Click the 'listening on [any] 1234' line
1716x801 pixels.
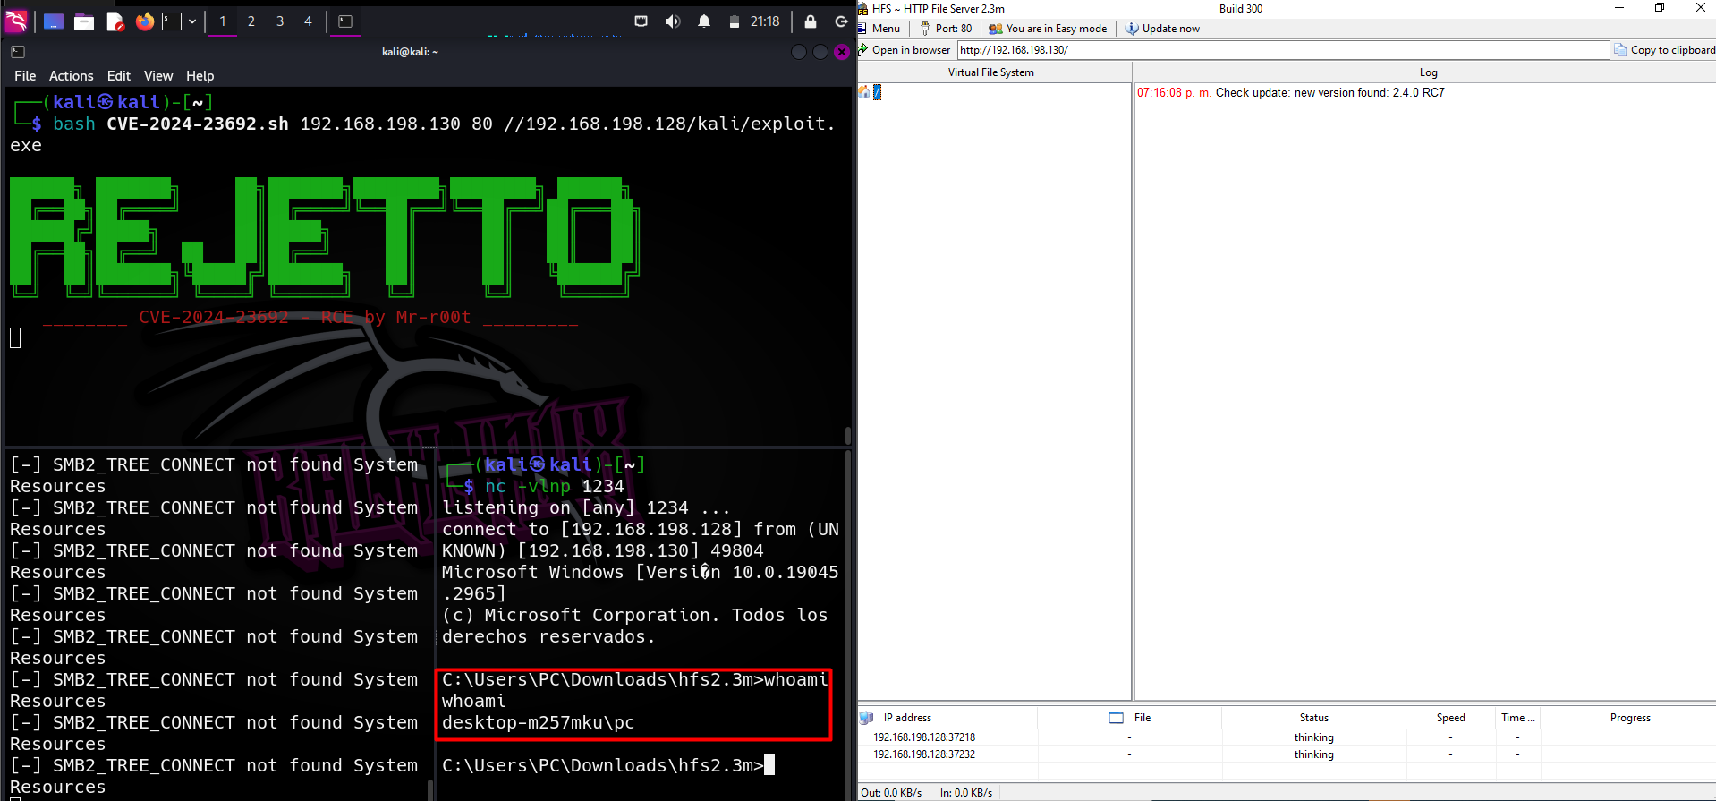coord(586,507)
